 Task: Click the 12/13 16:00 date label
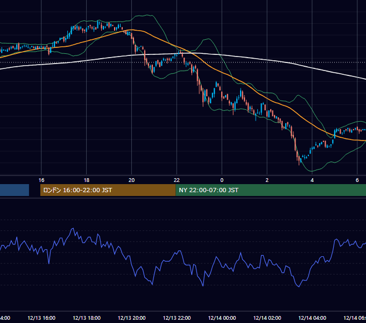point(41,318)
